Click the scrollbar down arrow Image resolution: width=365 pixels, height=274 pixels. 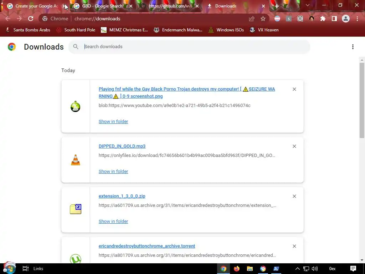click(x=362, y=260)
